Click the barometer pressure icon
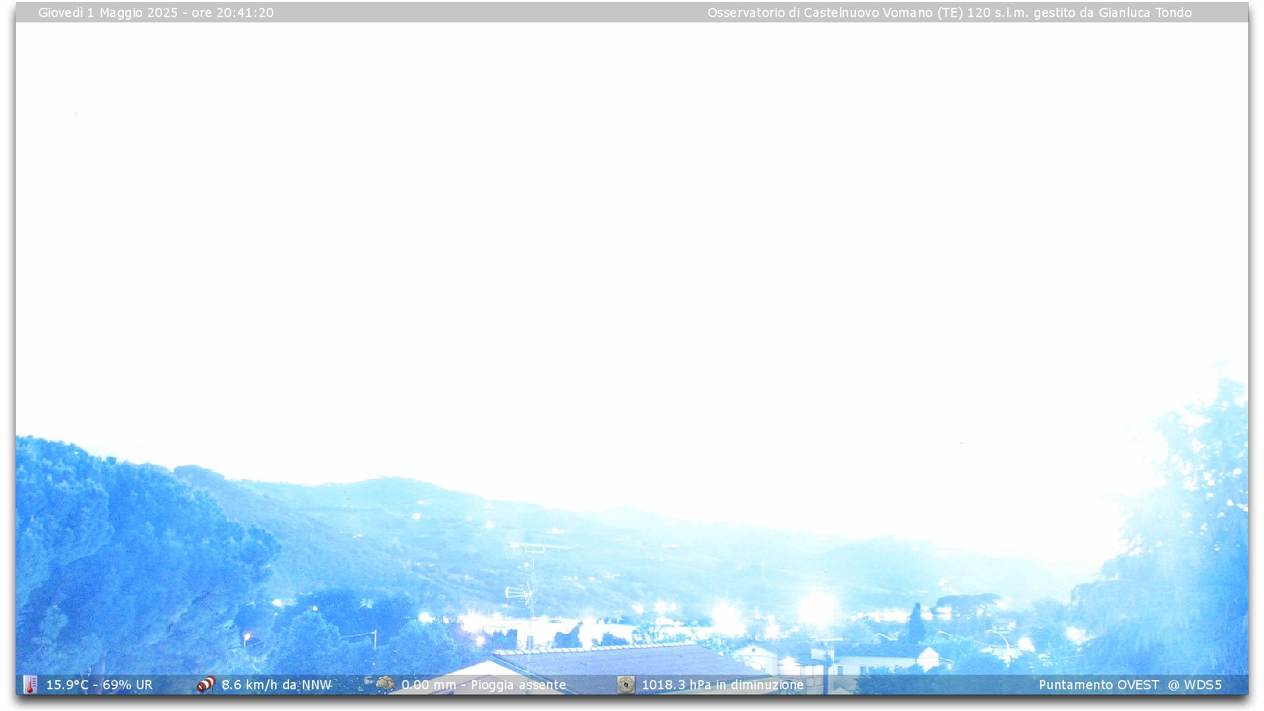This screenshot has width=1264, height=711. 626,685
